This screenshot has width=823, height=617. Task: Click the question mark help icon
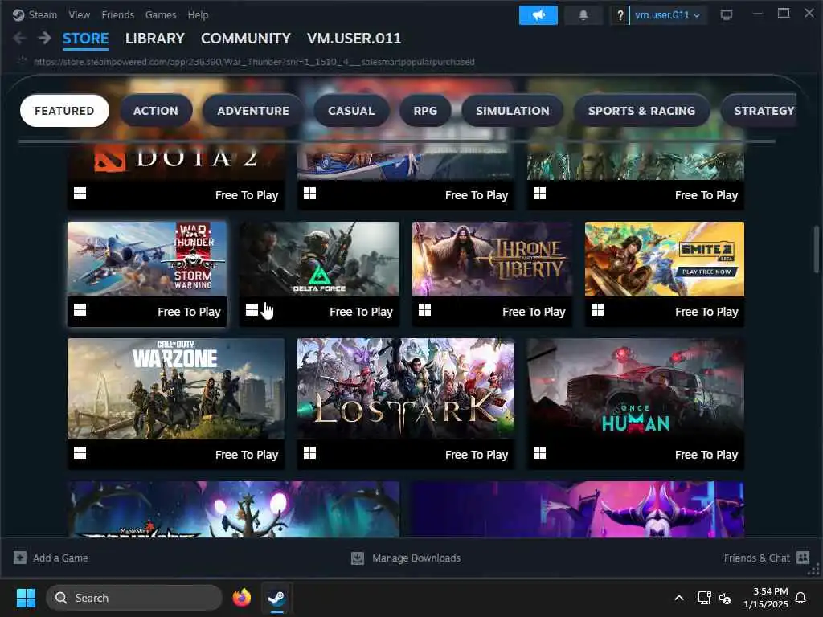pos(620,15)
